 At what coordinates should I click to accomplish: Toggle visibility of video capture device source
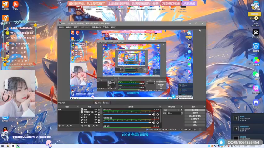(96, 112)
